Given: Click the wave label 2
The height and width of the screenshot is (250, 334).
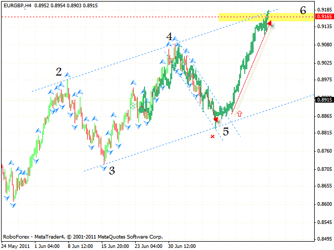Looking at the screenshot, I should coord(59,72).
